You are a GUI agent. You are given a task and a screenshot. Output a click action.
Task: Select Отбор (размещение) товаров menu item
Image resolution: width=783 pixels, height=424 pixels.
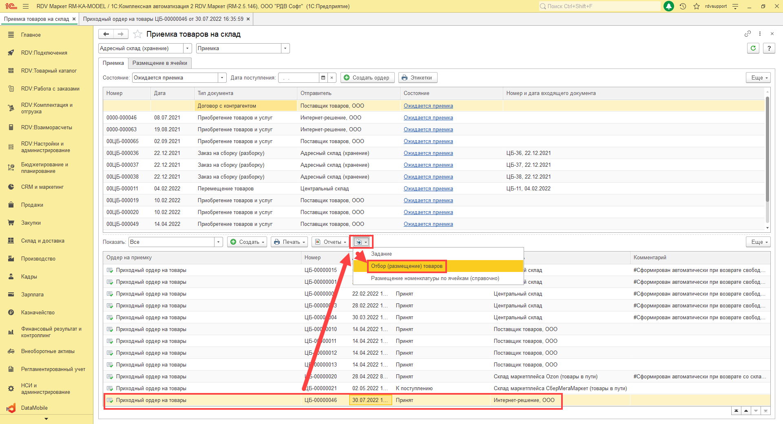[407, 266]
